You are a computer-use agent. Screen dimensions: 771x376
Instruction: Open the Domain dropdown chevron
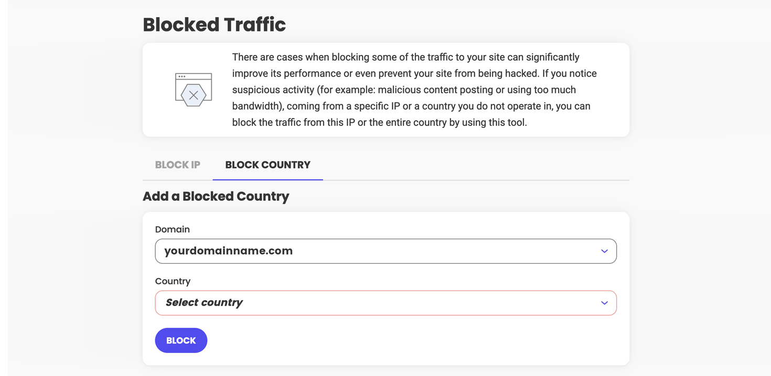pos(604,251)
